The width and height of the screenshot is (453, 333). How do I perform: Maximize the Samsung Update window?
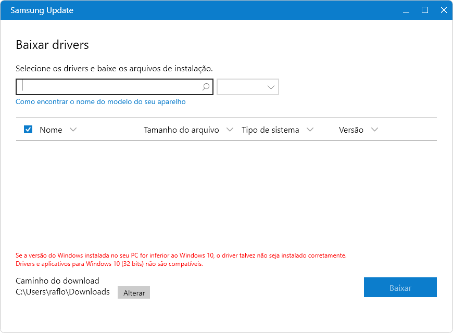[425, 10]
